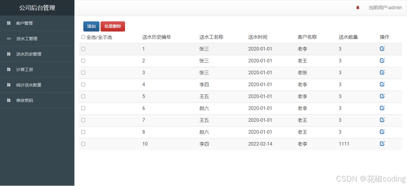Click the 送水数量 column header
The width and height of the screenshot is (407, 186).
[x=348, y=37]
